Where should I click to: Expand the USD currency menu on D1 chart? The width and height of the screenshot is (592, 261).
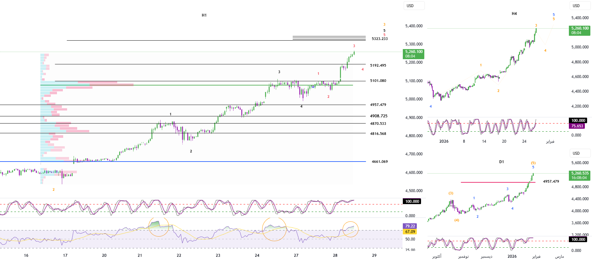pos(580,153)
